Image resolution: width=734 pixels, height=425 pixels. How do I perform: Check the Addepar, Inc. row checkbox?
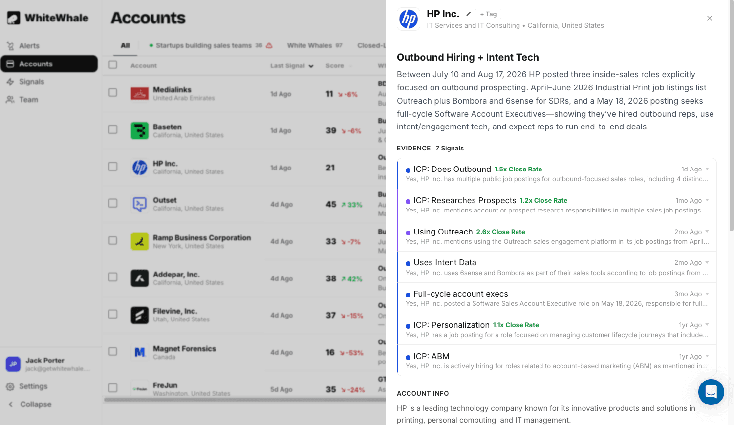[113, 277]
